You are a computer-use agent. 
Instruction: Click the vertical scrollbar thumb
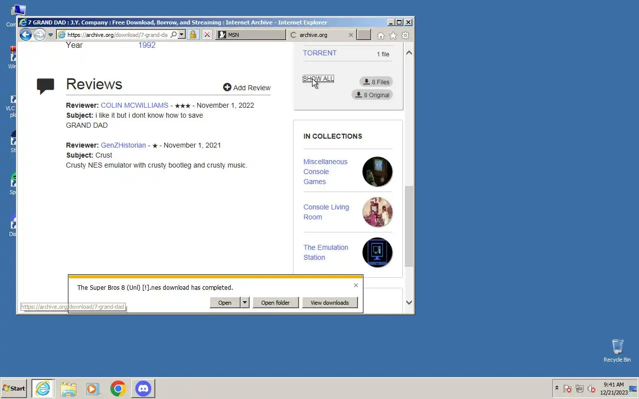pos(409,226)
